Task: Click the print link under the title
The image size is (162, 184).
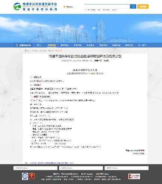Action: pyautogui.click(x=106, y=61)
